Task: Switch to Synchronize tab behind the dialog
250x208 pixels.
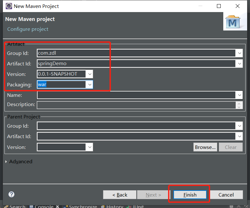Action: click(x=80, y=206)
